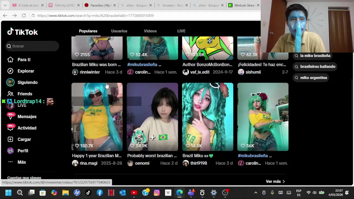Click inside the Buscar search field

(x=32, y=46)
